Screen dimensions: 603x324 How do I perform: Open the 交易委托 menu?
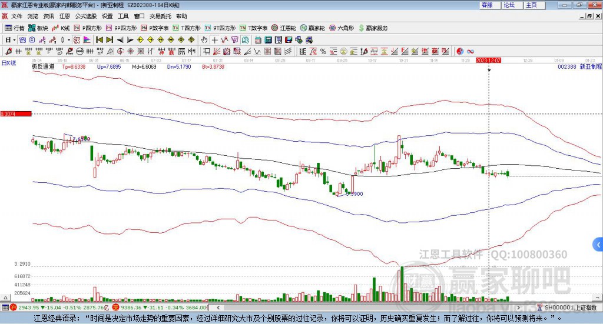(x=160, y=16)
